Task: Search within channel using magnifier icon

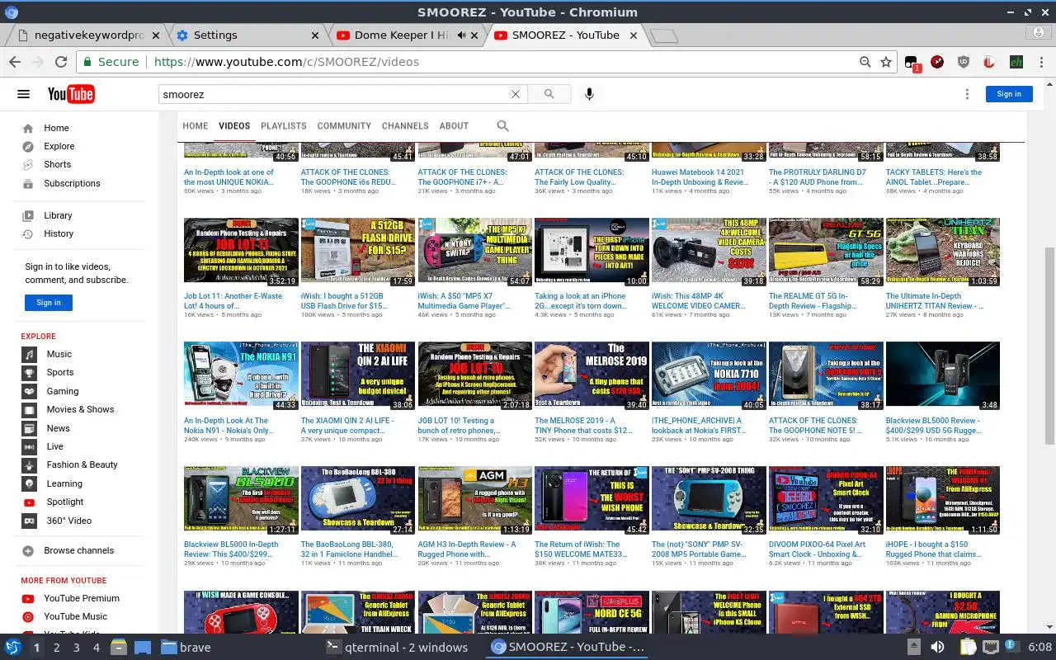Action: [x=502, y=126]
